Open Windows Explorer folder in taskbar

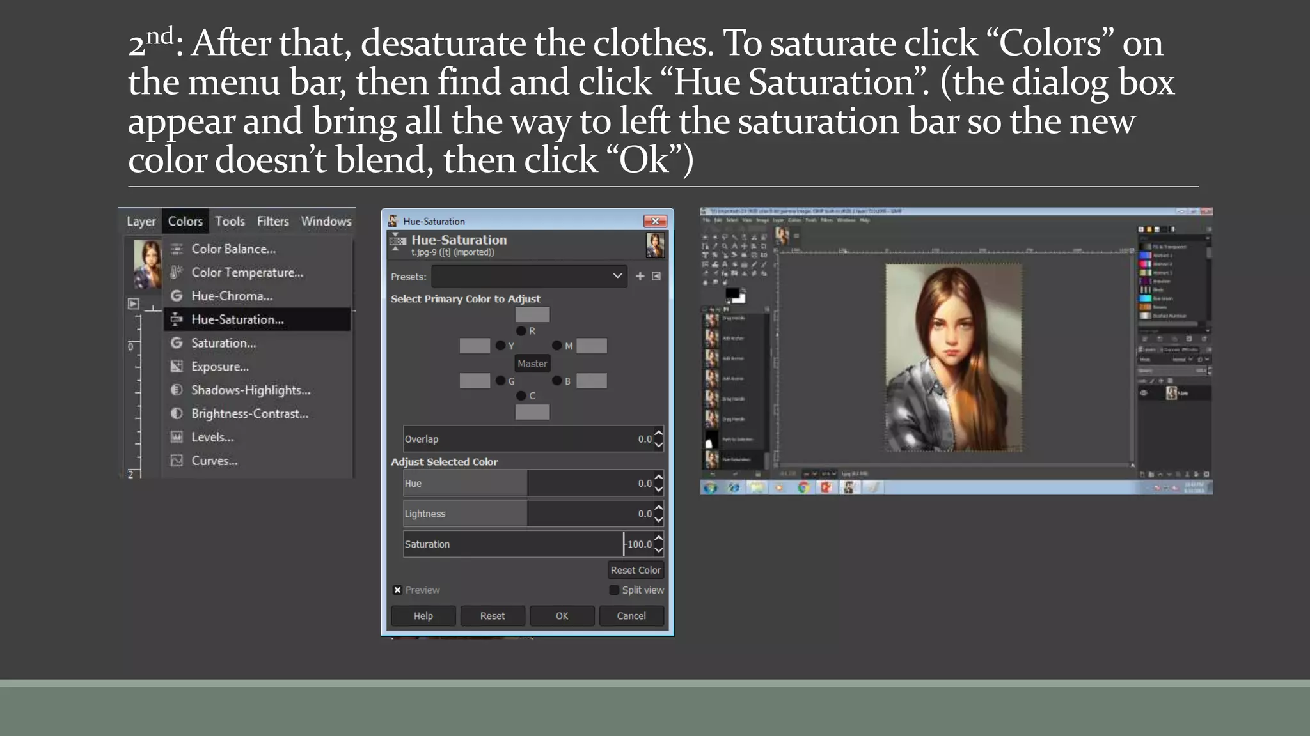[757, 487]
